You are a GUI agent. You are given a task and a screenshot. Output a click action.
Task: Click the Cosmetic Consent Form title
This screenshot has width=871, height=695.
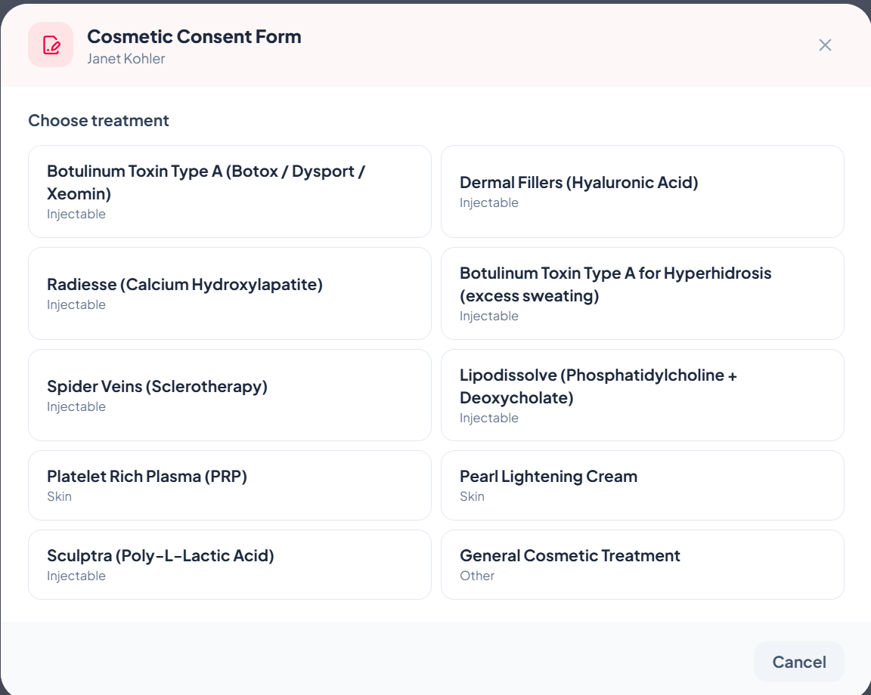pyautogui.click(x=194, y=36)
